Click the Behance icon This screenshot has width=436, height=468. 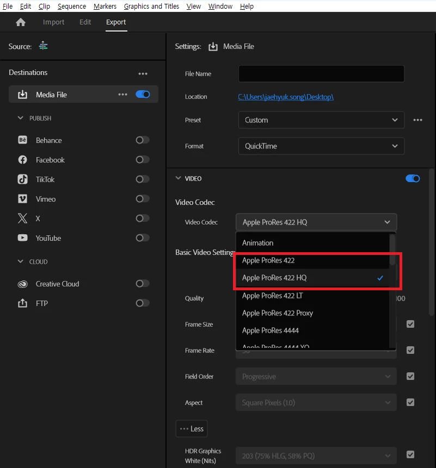[22, 140]
